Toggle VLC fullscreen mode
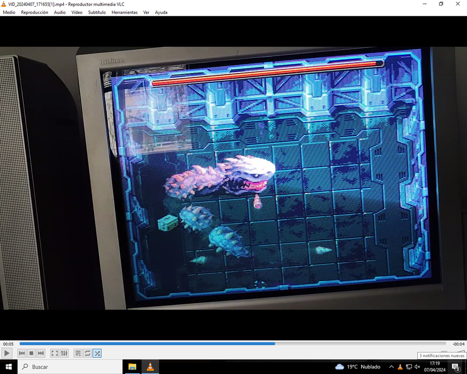The height and width of the screenshot is (374, 467). click(55, 353)
